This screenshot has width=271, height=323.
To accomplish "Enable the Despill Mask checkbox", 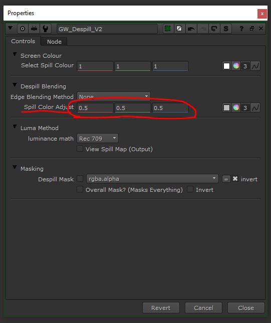I will click(x=80, y=179).
